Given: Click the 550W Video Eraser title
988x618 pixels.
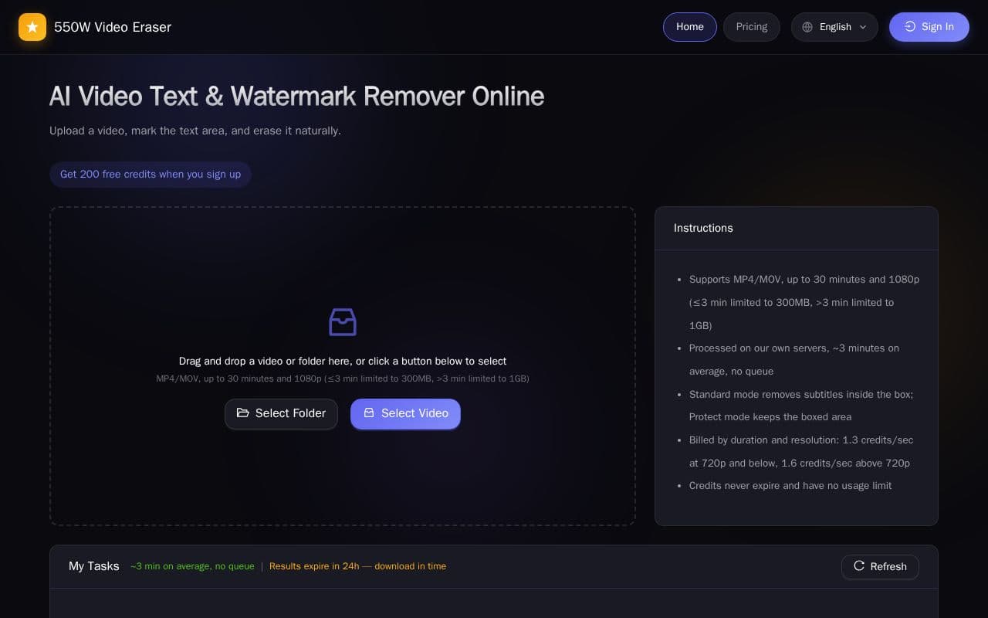Looking at the screenshot, I should [113, 27].
